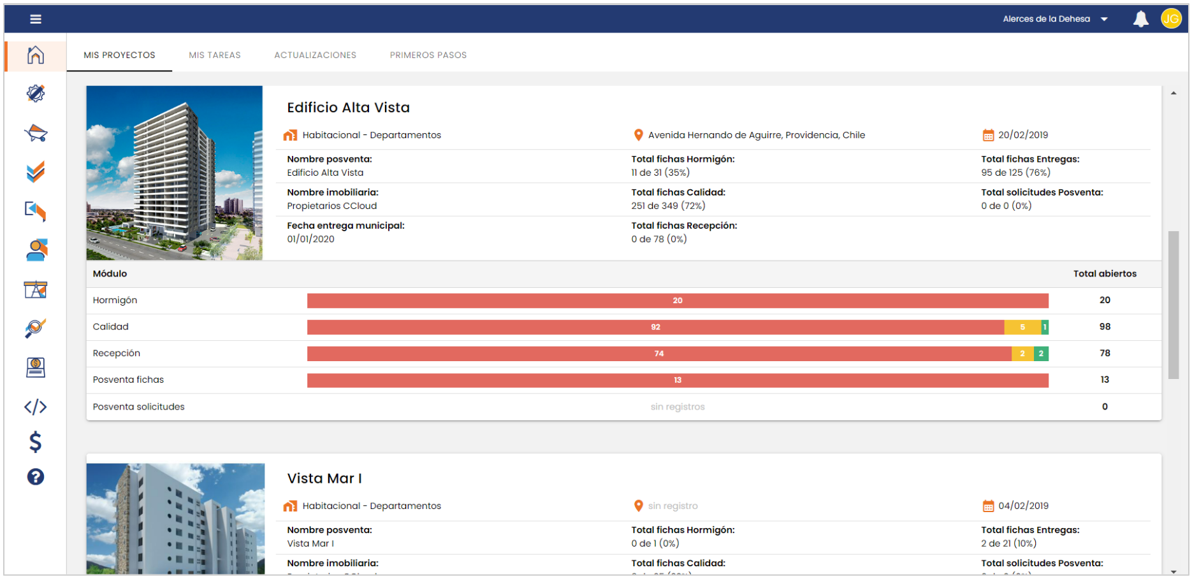
Task: Click the red Hormigón progress bar
Action: pos(677,301)
